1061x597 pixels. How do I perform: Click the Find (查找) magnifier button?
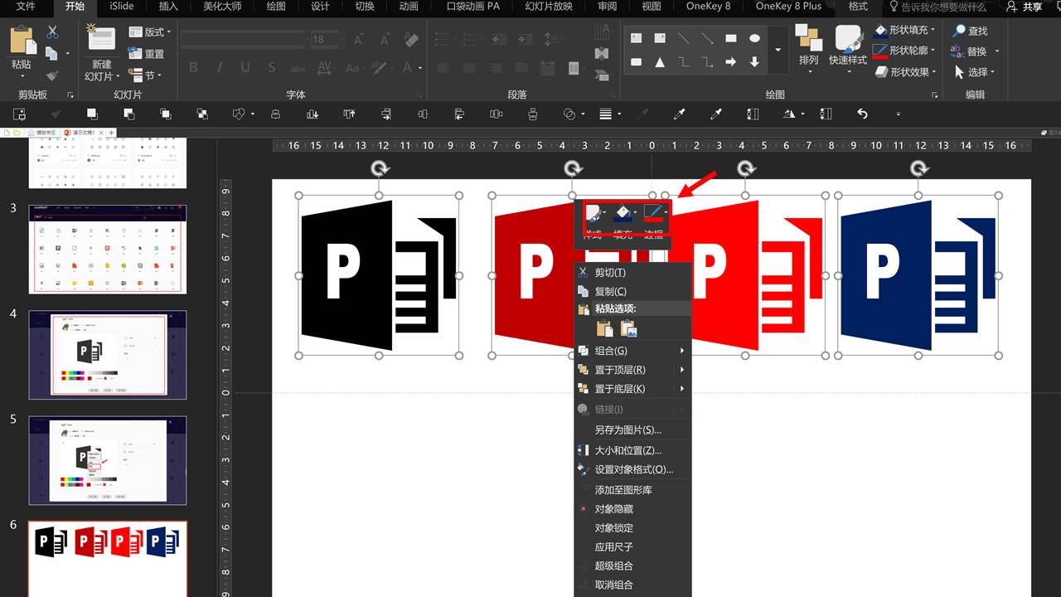(971, 31)
